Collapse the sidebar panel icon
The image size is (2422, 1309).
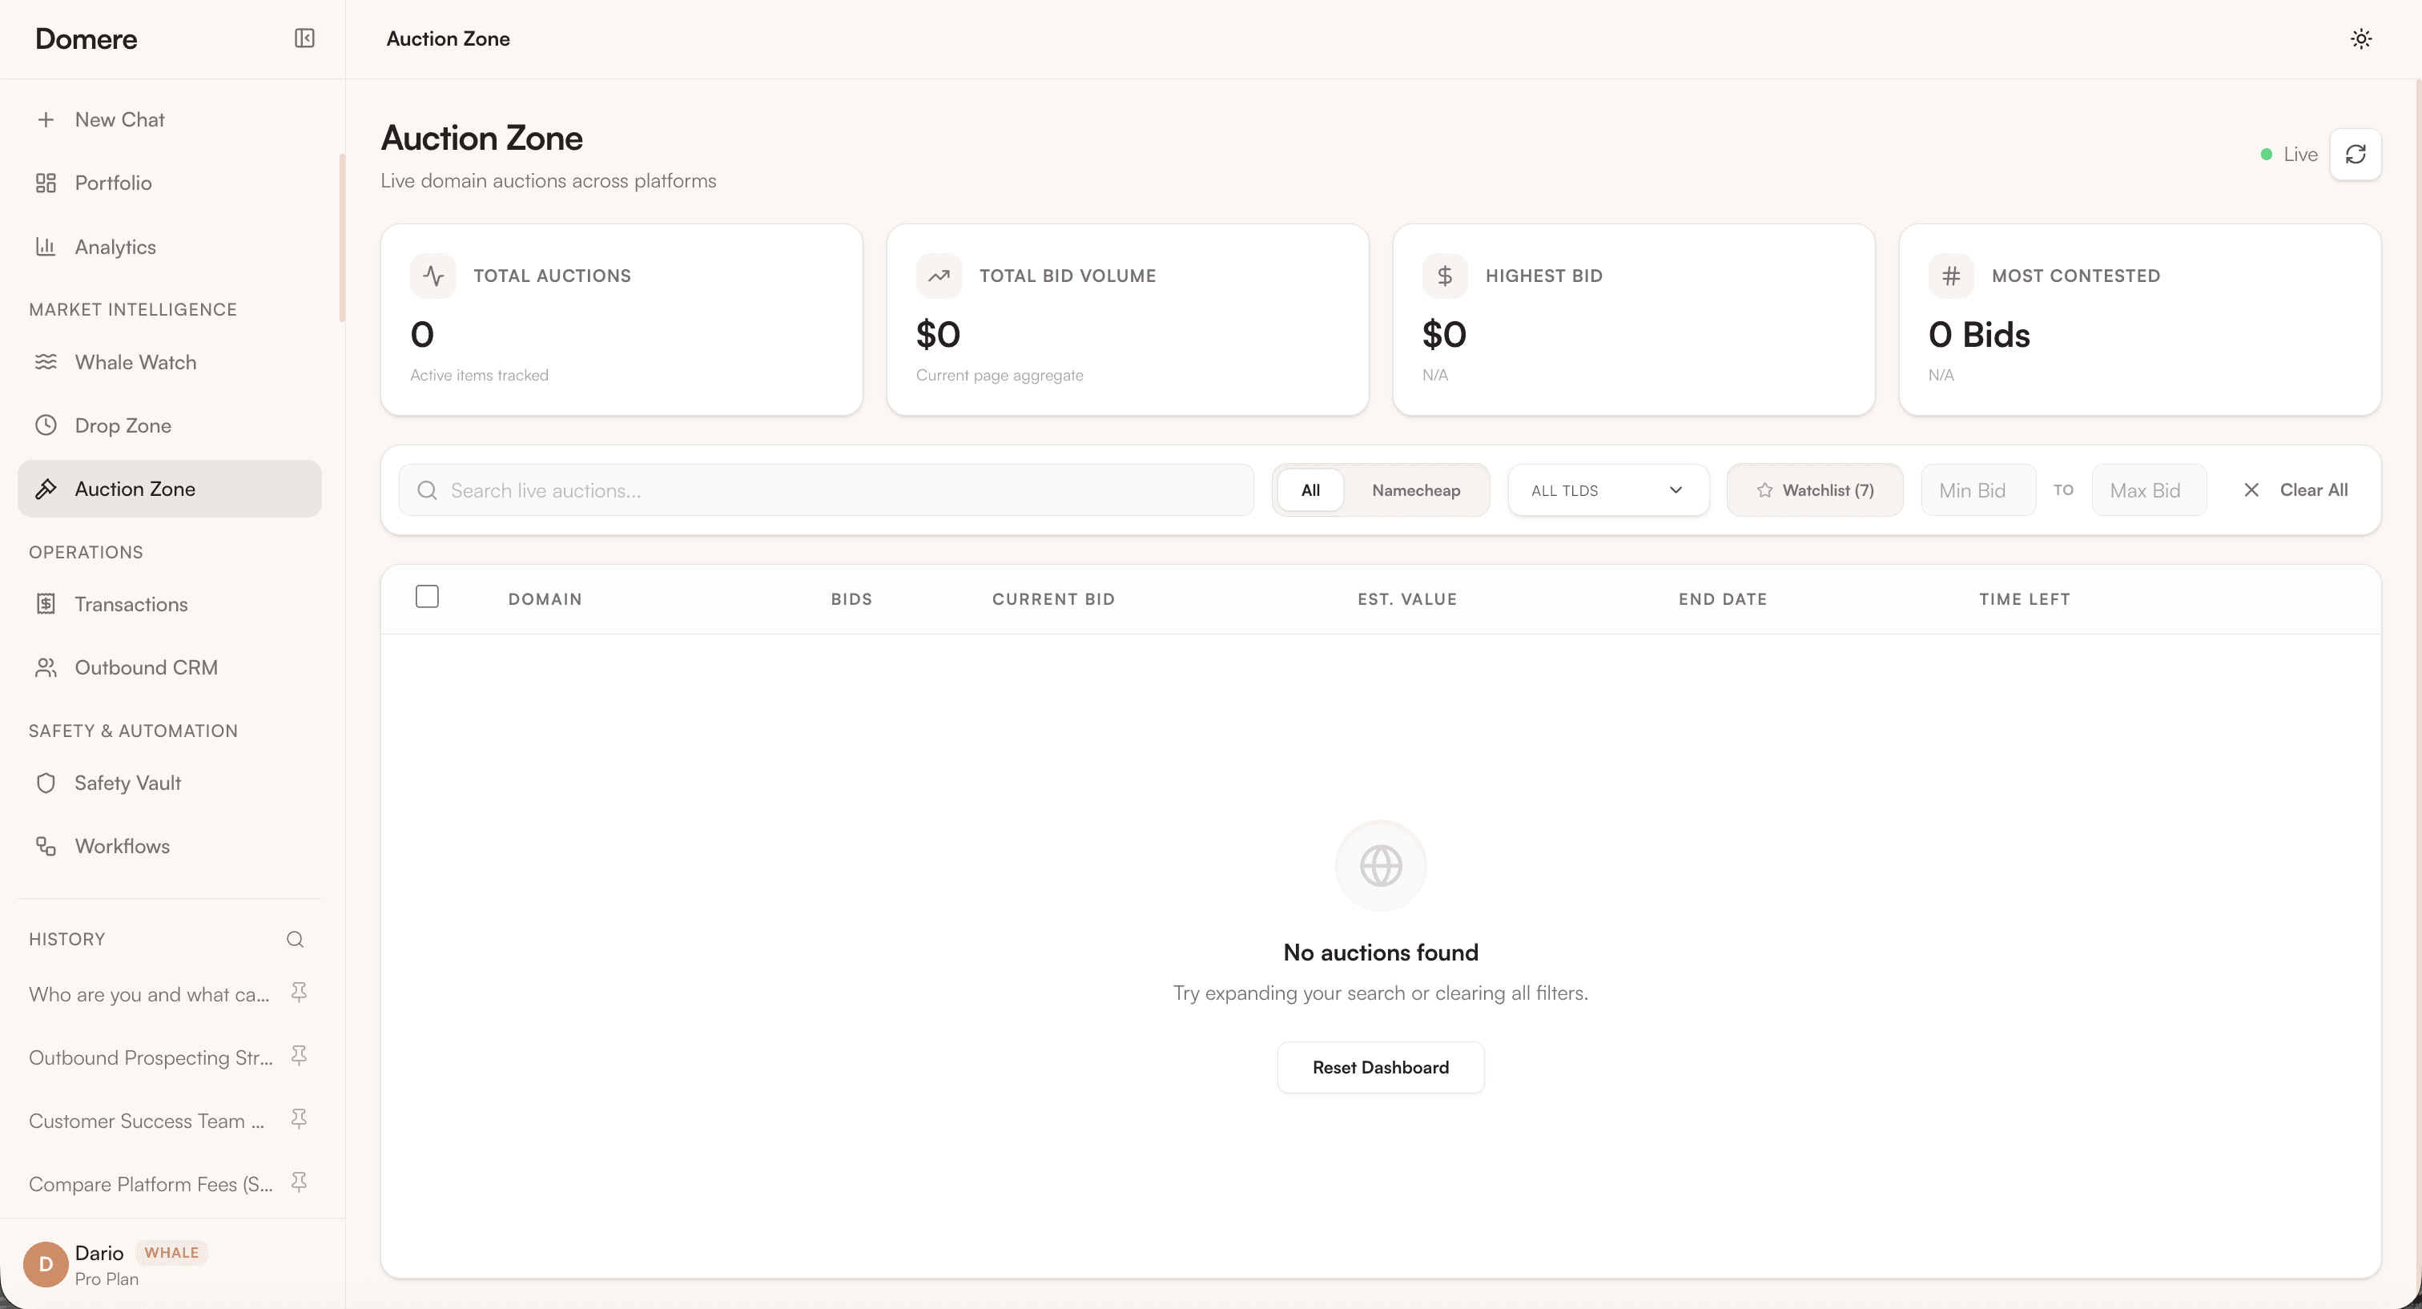pos(304,38)
